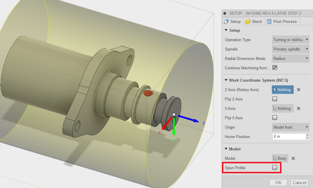Clear the X Axis selection with the X

[x=298, y=108]
